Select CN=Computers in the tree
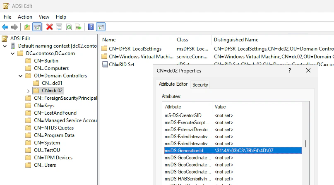The height and width of the screenshot is (185, 334). pos(51,68)
